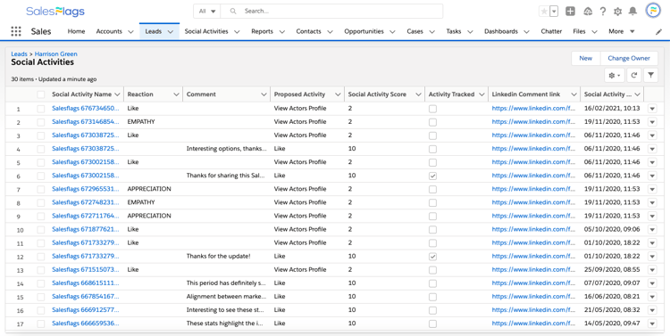
Task: Click the SalesFlags logo
Action: (x=55, y=12)
